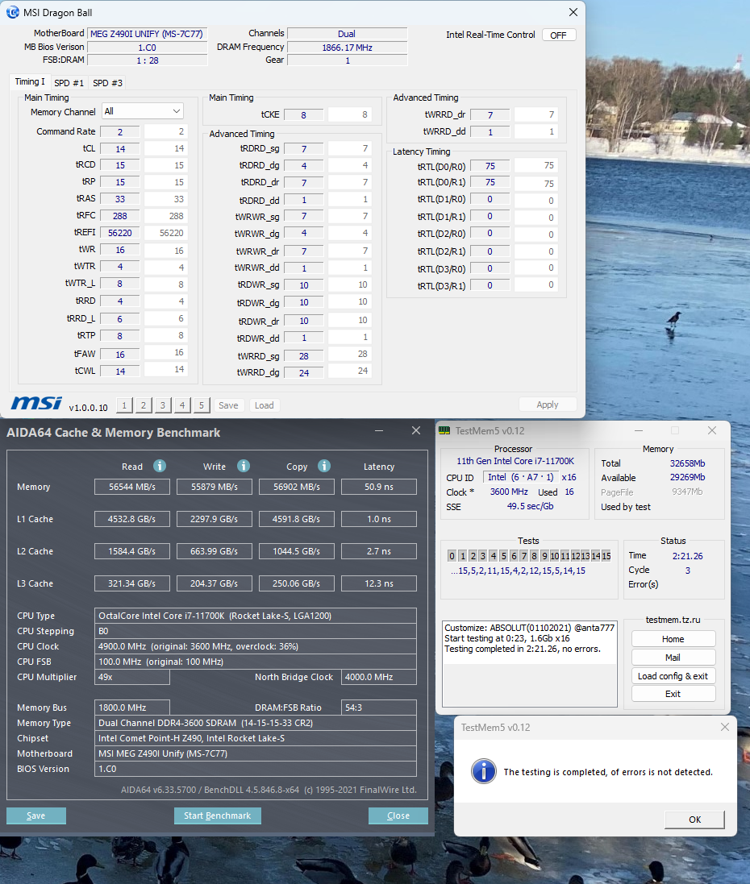Click the TestMem5 log text area
This screenshot has height=884, width=750.
click(529, 663)
